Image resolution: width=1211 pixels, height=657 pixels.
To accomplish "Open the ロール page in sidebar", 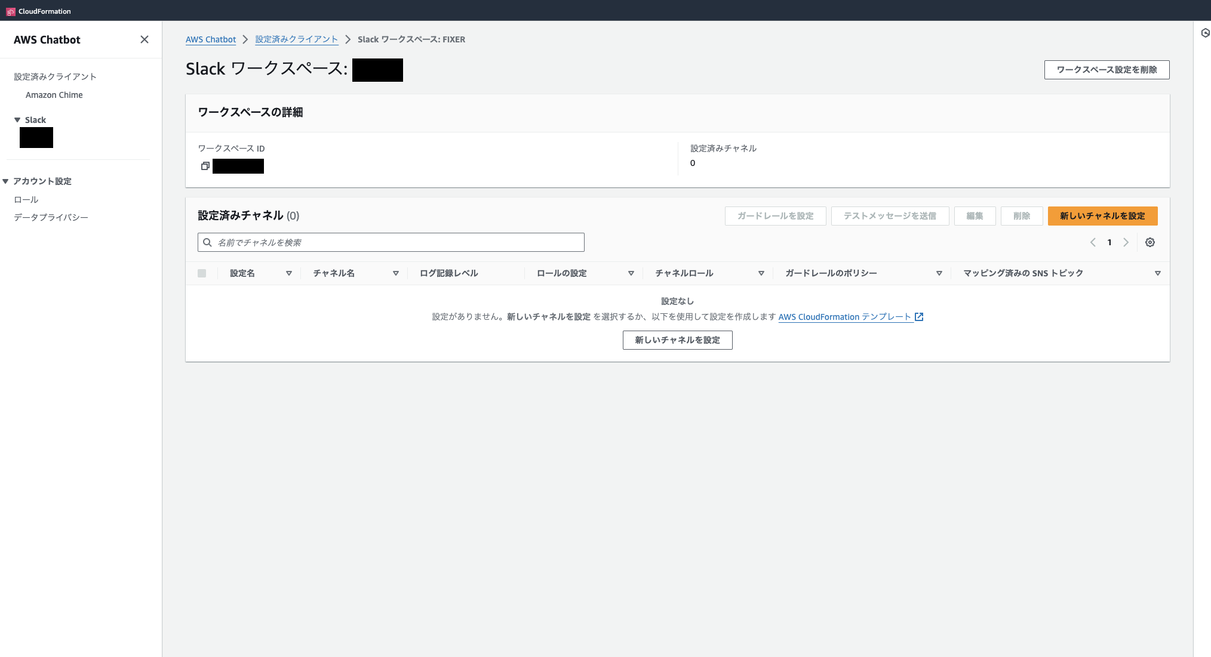I will 26,200.
